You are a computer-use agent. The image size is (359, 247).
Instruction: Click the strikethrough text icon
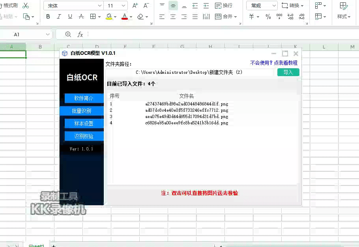81,17
